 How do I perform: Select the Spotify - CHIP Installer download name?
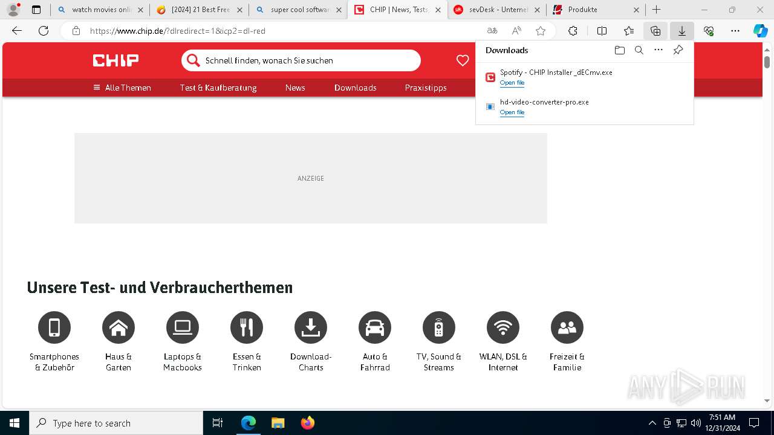pyautogui.click(x=556, y=72)
